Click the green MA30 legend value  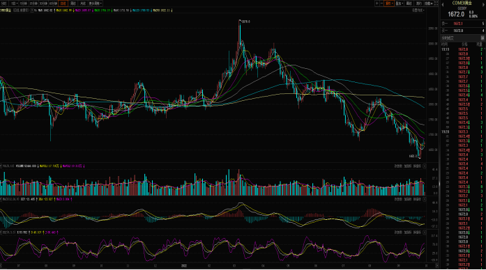click(102, 10)
